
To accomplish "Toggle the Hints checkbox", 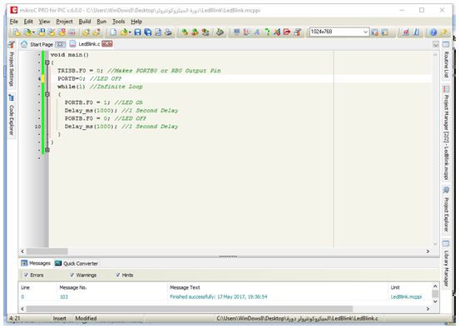I will [117, 276].
